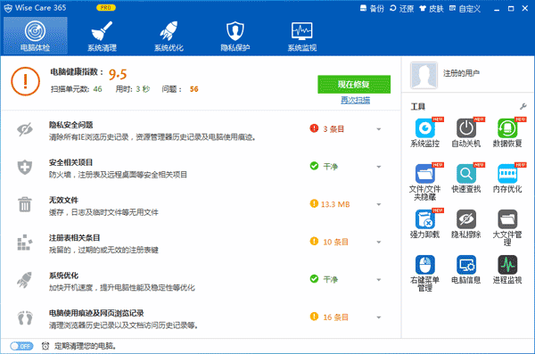Launch the 强力卸载 tool
The width and height of the screenshot is (535, 354).
pos(424,224)
